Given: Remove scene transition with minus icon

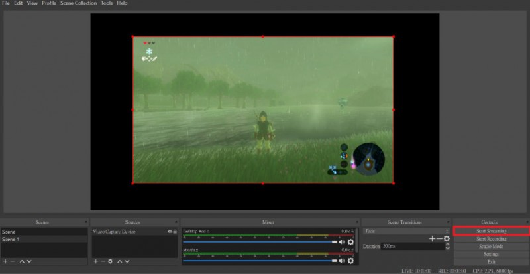Looking at the screenshot, I should pyautogui.click(x=439, y=239).
